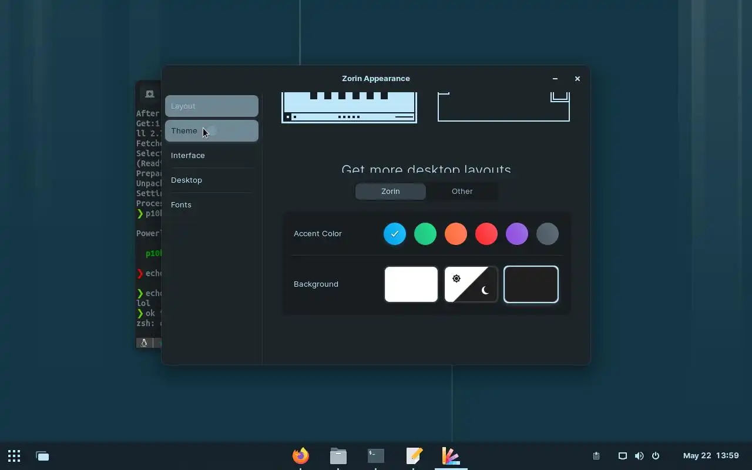Open the May 22 13:59 clock
This screenshot has height=470, width=752.
click(x=711, y=456)
